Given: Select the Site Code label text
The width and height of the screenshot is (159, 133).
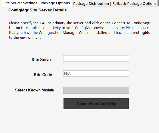Looking at the screenshot, I should click(x=43, y=75).
